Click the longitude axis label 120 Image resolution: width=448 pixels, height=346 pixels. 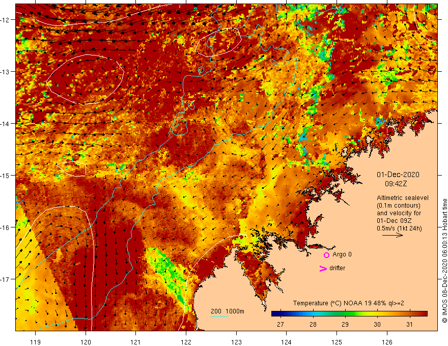(86, 342)
